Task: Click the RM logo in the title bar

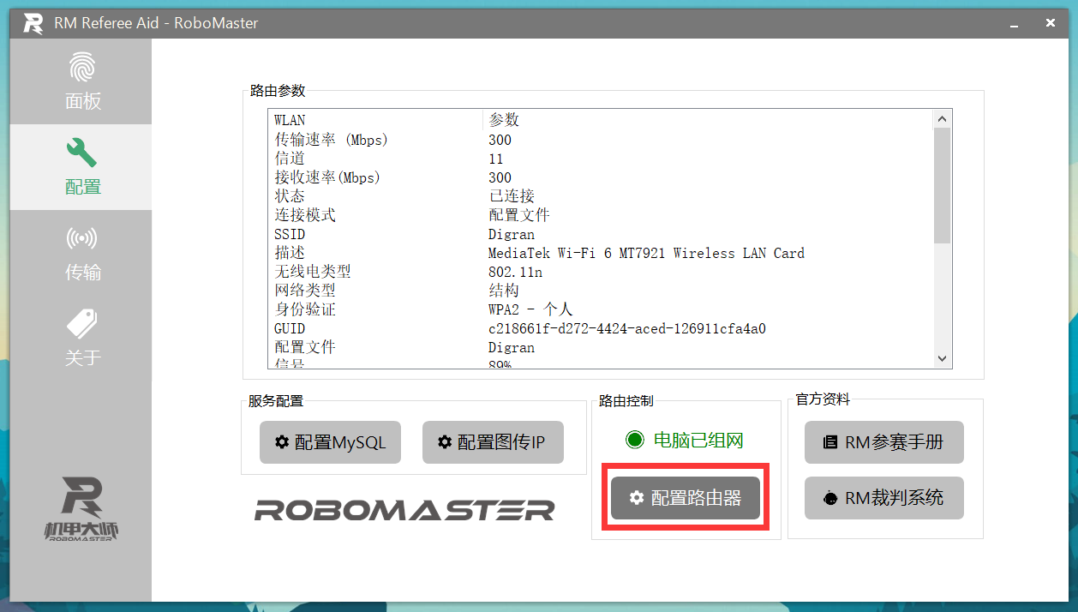Action: tap(33, 23)
